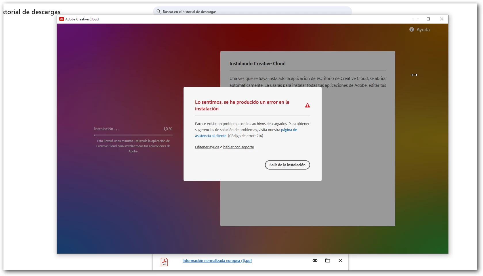This screenshot has height=276, width=483.
Task: Click the Instalando Creative Cloud heading
Action: pos(257,64)
